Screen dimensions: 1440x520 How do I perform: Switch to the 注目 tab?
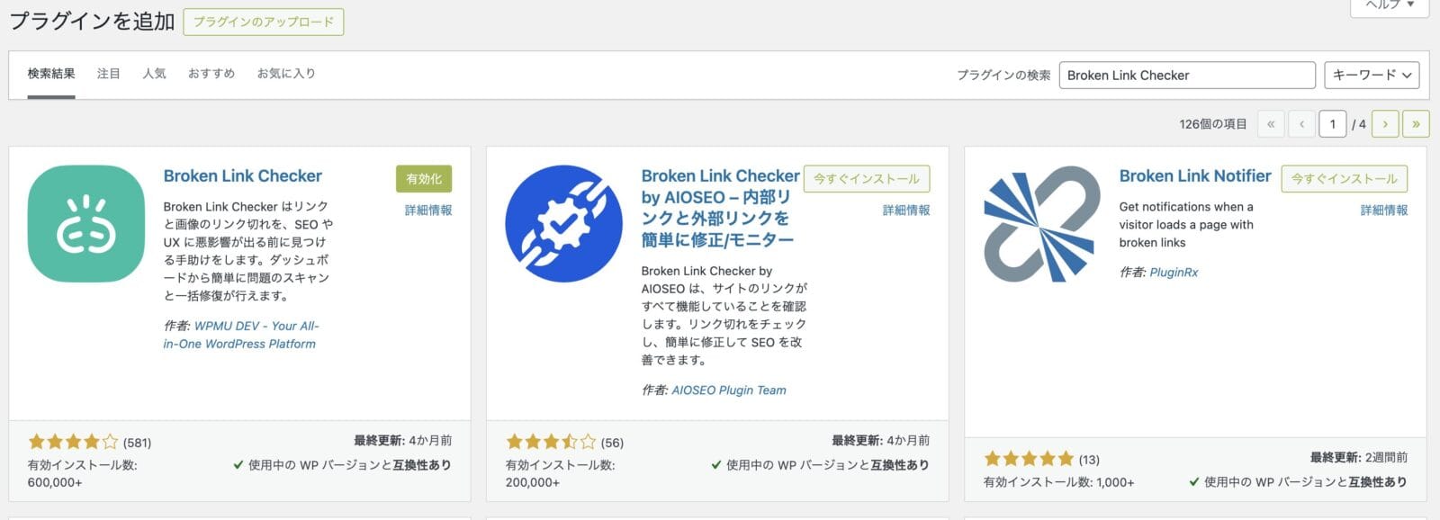point(109,74)
